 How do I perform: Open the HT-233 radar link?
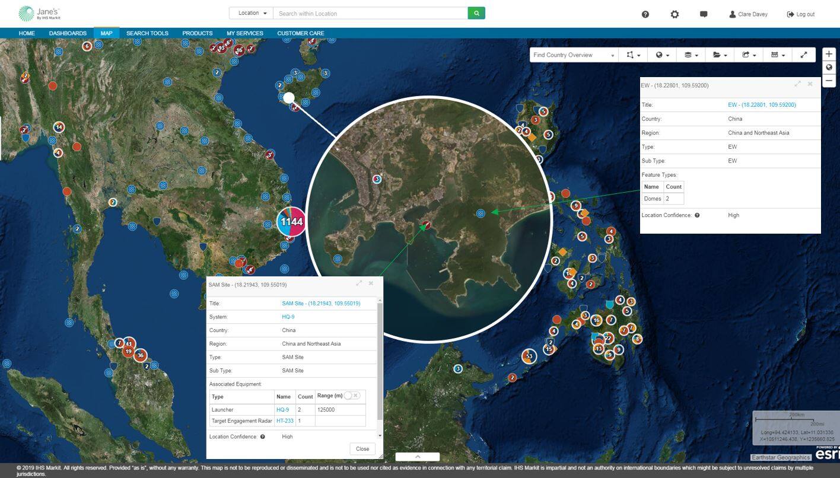pos(285,421)
